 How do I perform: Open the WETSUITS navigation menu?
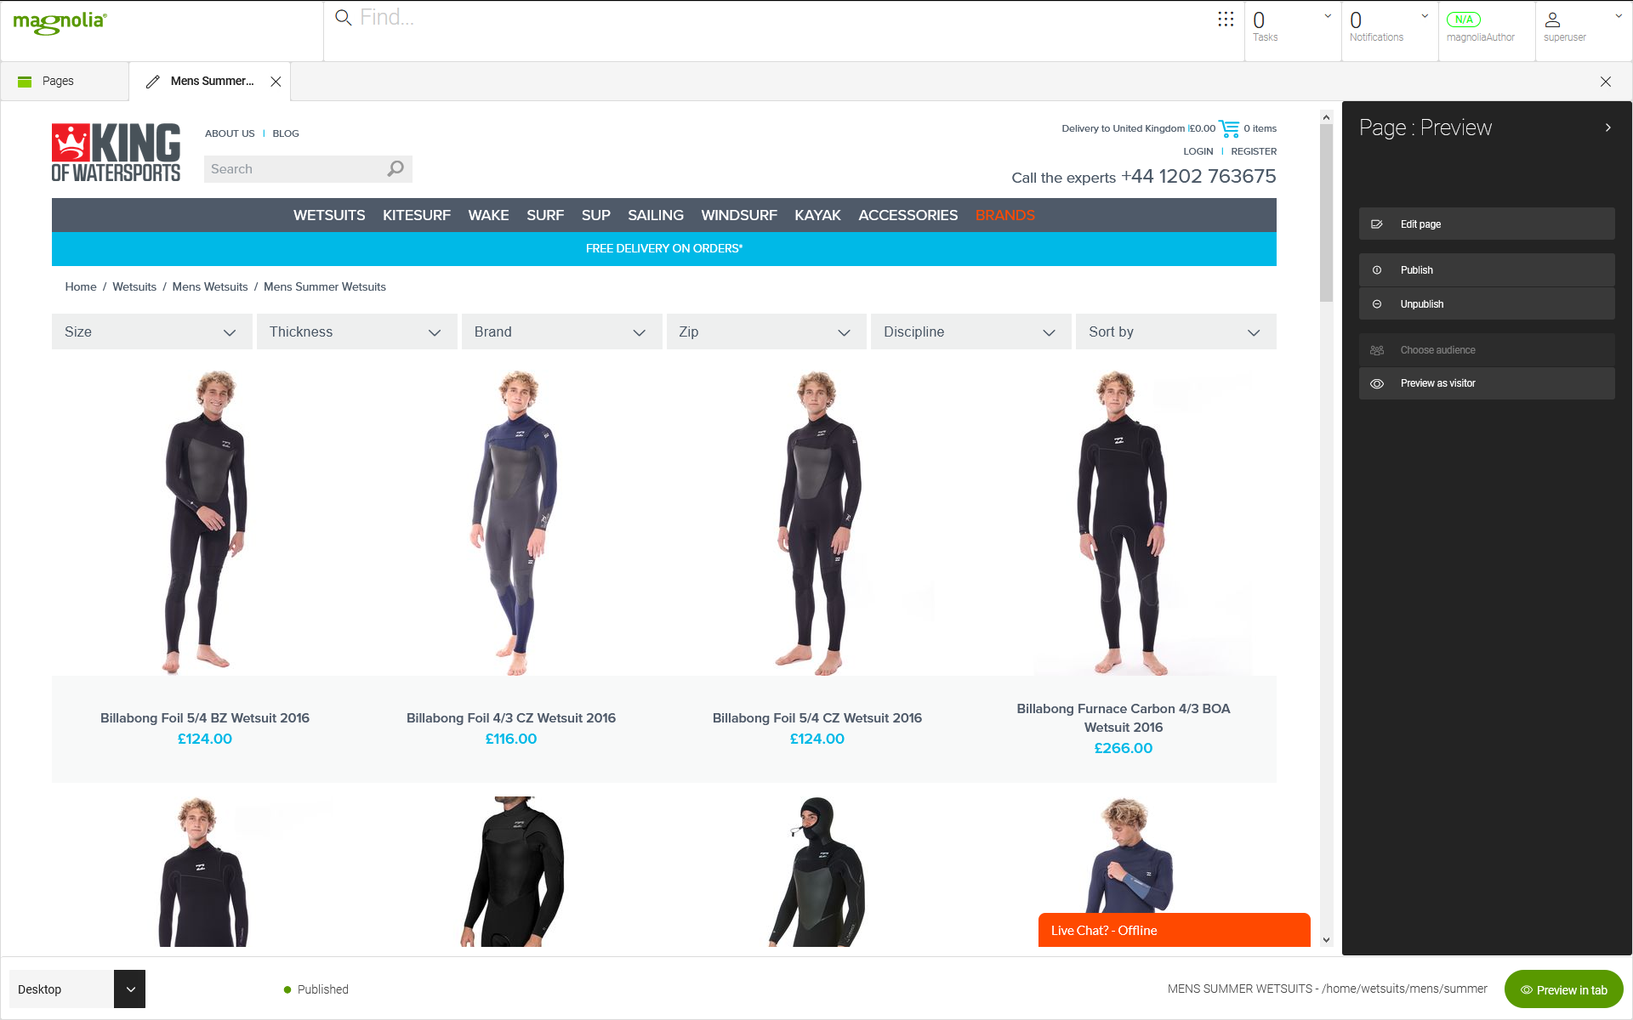(329, 215)
